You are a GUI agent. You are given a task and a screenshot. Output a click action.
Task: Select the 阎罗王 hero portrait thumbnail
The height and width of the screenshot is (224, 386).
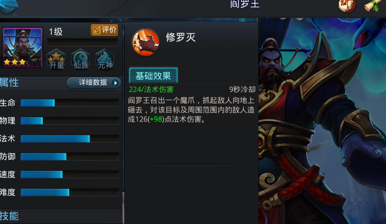pyautogui.click(x=22, y=47)
